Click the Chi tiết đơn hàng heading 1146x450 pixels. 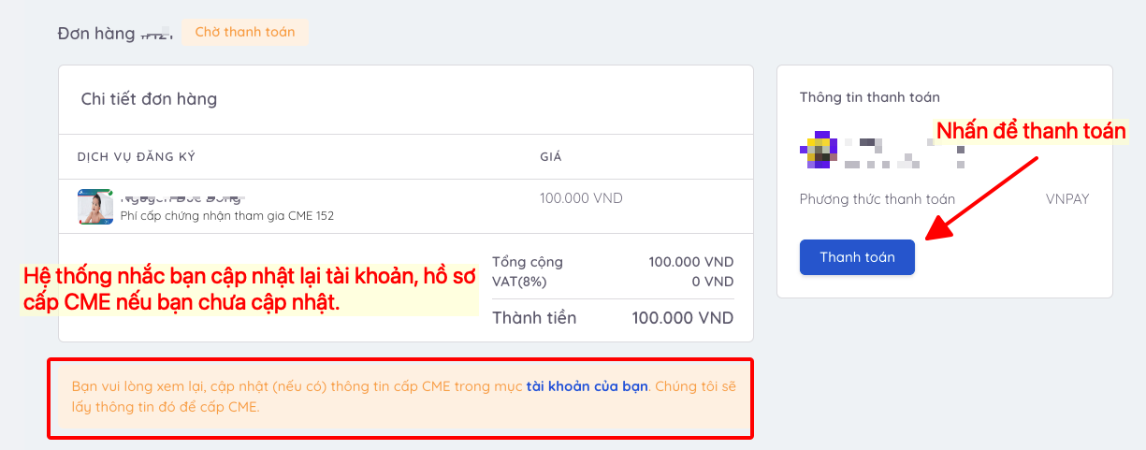(x=149, y=98)
